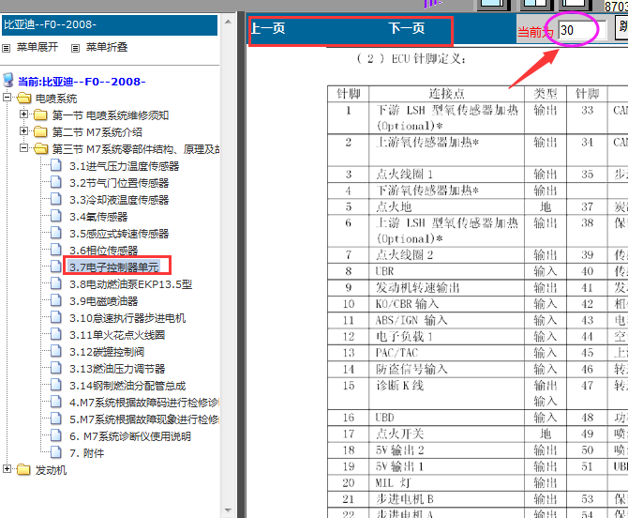The image size is (628, 518).
Task: Click the document icon next to 3.4氧传感器
Action: point(56,216)
